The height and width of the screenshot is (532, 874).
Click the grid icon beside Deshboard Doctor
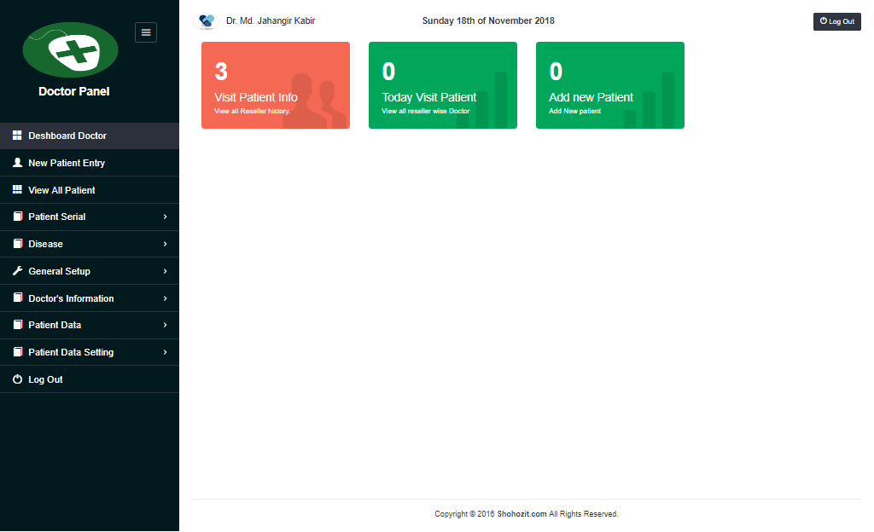pyautogui.click(x=17, y=136)
